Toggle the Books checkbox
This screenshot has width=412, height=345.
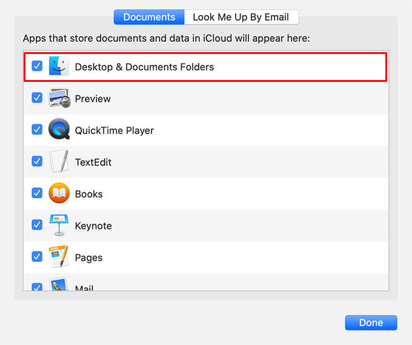click(37, 193)
